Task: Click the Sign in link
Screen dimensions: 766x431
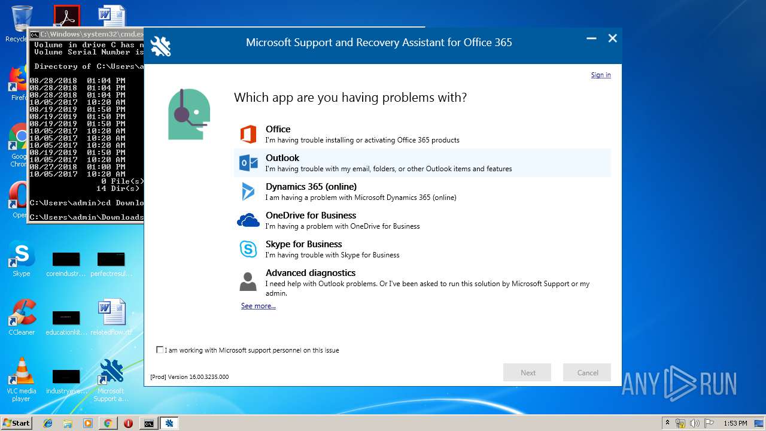Action: (601, 75)
